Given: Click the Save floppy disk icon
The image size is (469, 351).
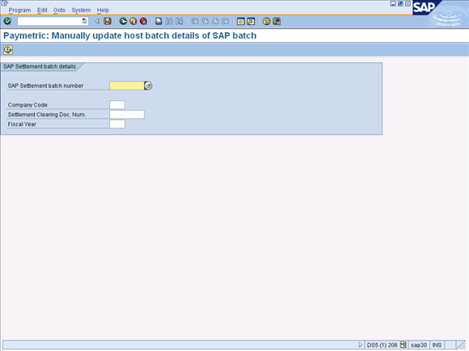Looking at the screenshot, I should click(108, 21).
